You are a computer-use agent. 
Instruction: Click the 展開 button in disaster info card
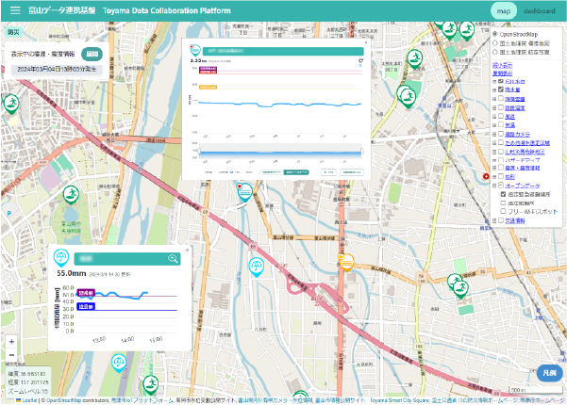pyautogui.click(x=92, y=54)
